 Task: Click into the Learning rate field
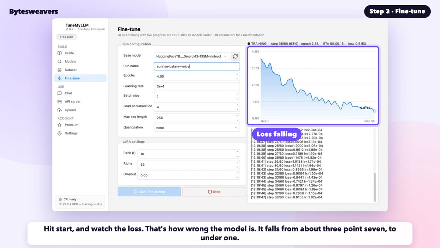tap(197, 86)
